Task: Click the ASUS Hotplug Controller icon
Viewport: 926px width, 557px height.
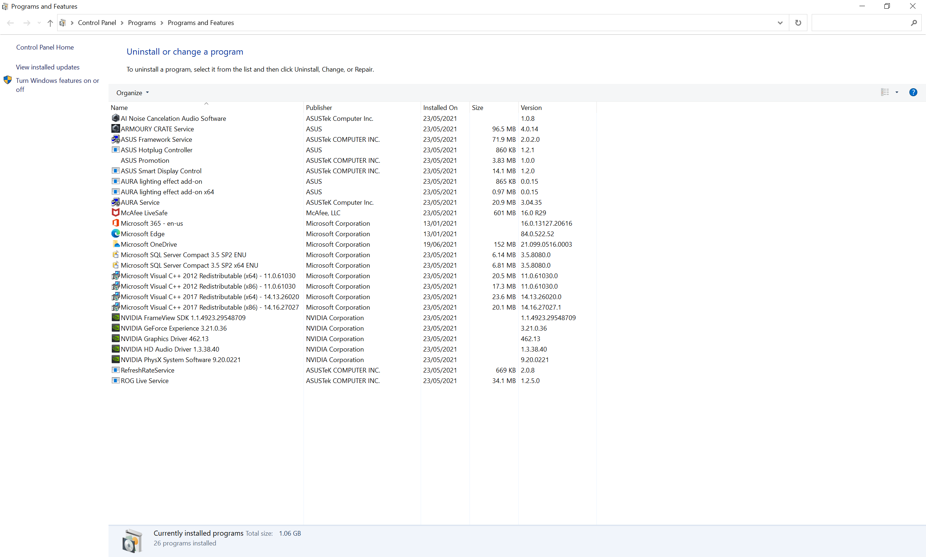Action: pos(116,149)
